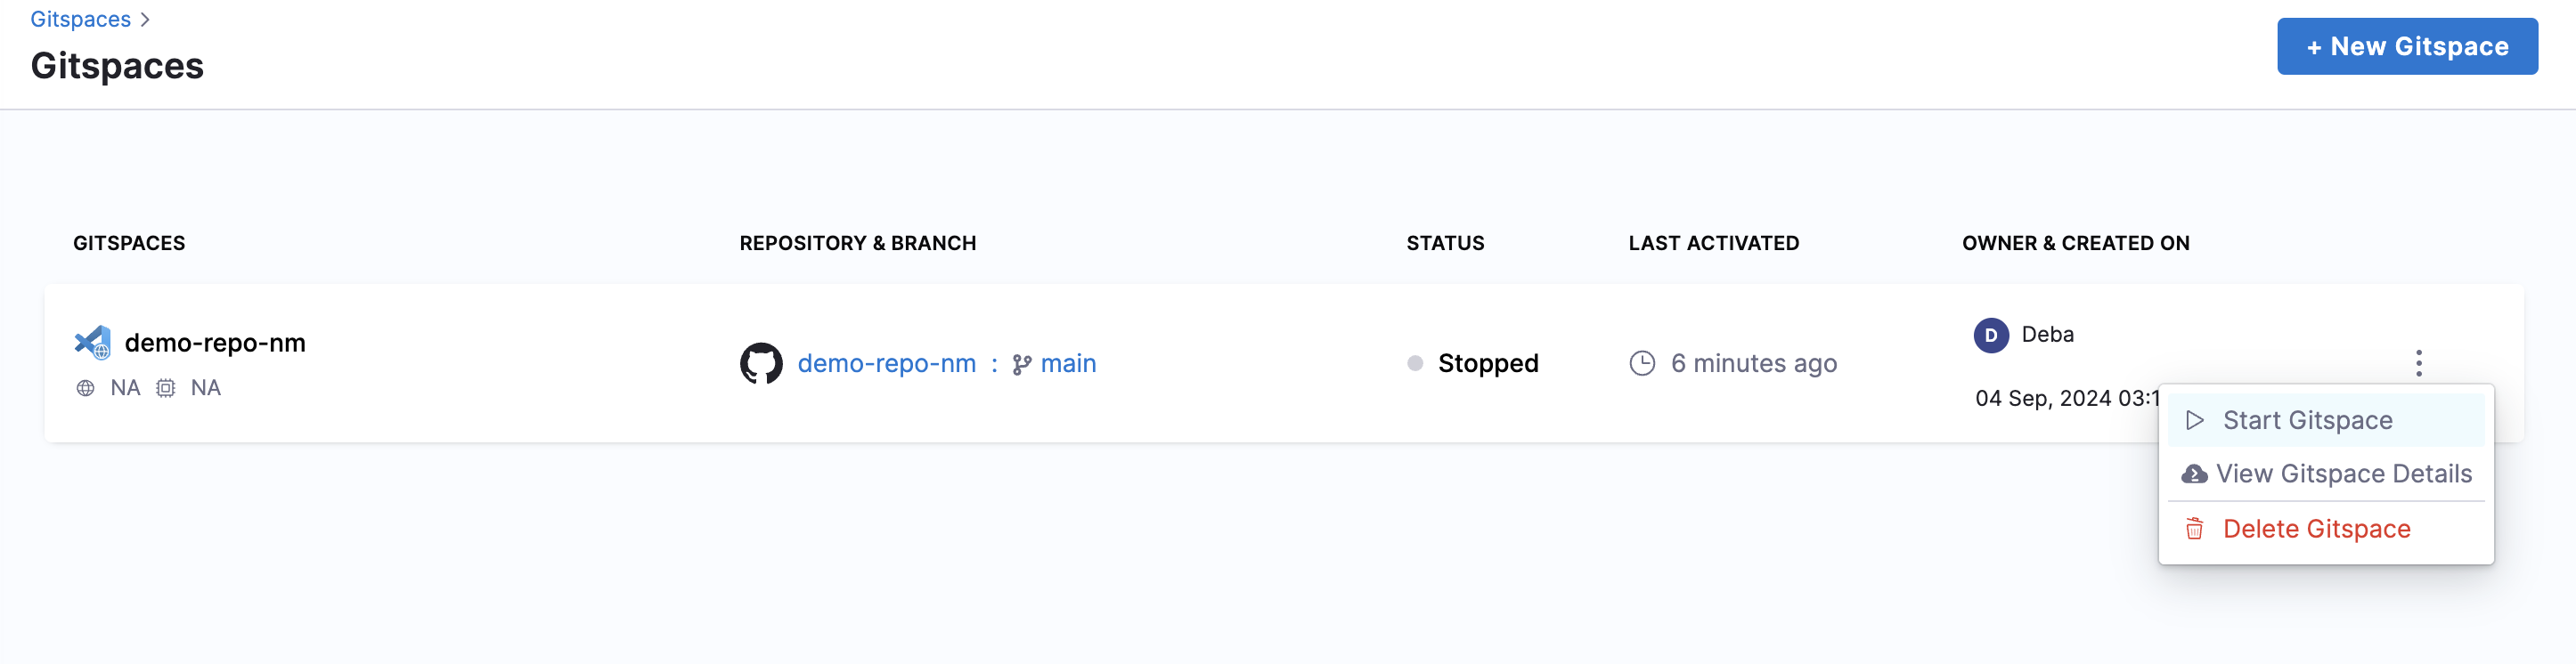Click the git branch icon before main
Screen dimensions: 2576x664
1021,364
